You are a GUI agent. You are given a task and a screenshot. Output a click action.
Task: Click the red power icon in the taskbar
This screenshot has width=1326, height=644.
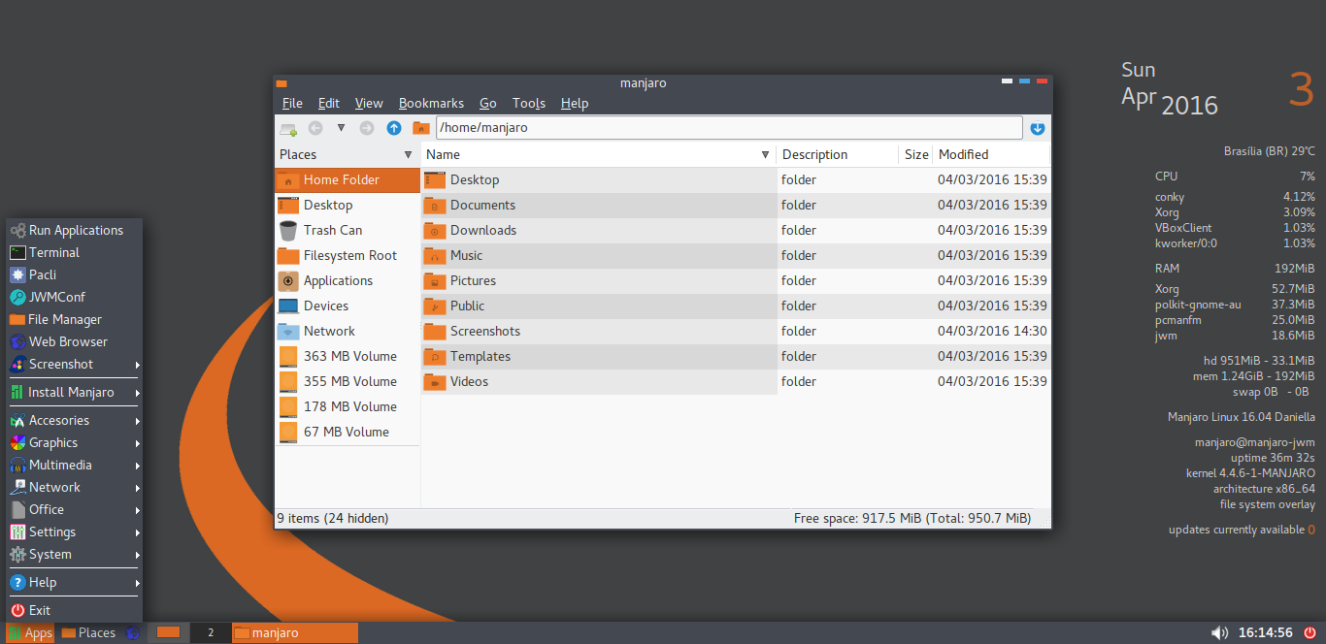(1309, 632)
